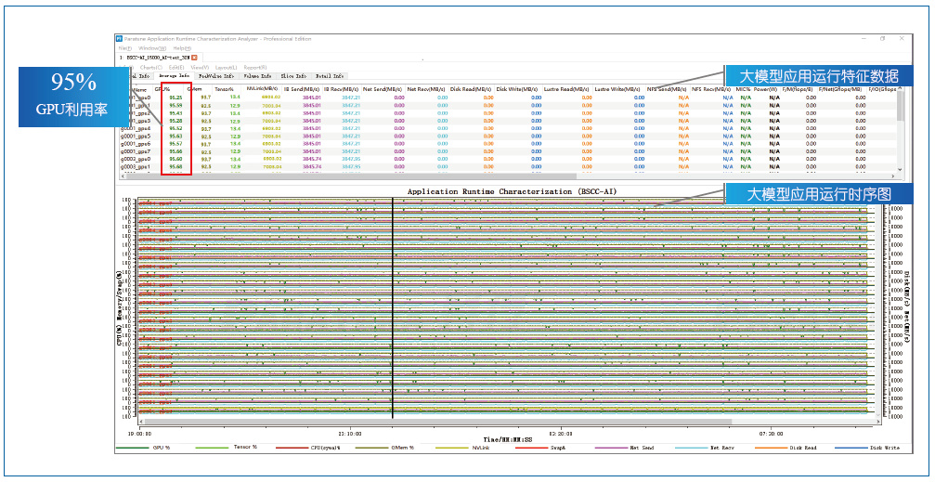Screen dimensions: 935x482
Task: Sort by the IB Recv(MB/s) column header
Action: (x=343, y=89)
